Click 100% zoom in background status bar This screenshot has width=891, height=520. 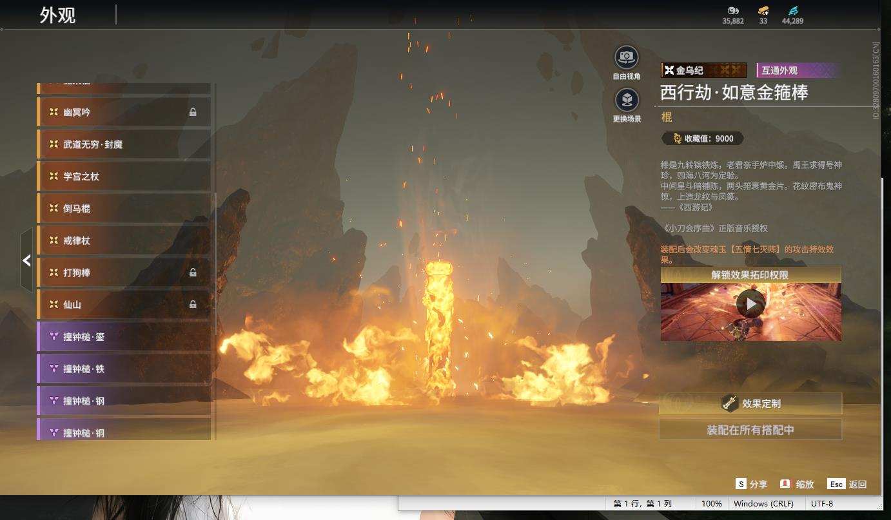(712, 503)
